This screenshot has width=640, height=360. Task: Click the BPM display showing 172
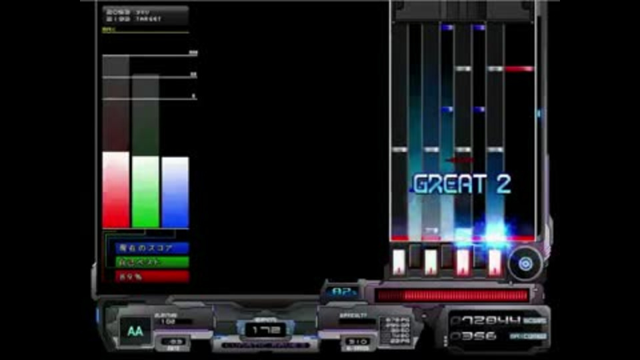point(265,330)
